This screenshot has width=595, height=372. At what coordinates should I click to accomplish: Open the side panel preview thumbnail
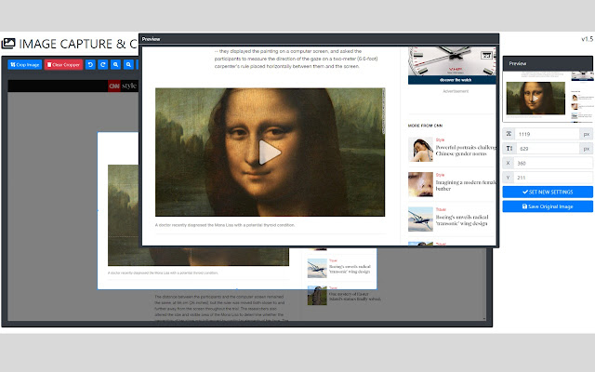548,97
